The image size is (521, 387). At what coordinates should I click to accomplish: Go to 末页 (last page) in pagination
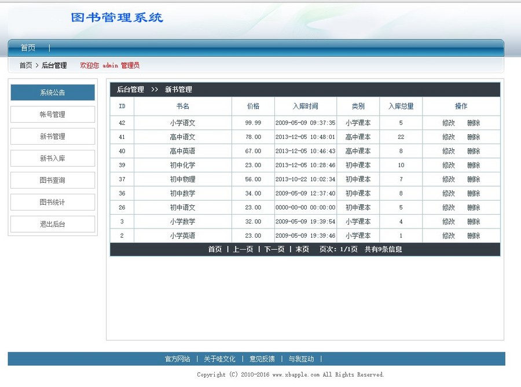pyautogui.click(x=302, y=249)
